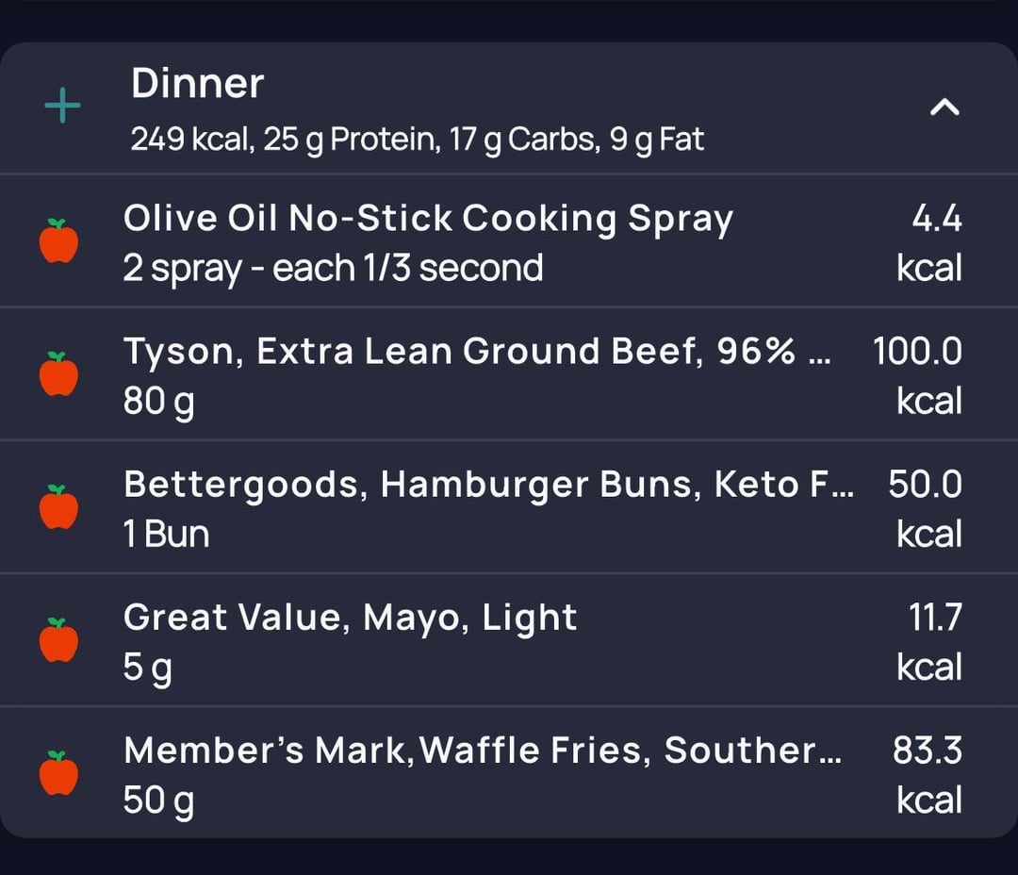Tap the plus icon to add dinner food
Screen dimensions: 1018x875
coord(62,107)
